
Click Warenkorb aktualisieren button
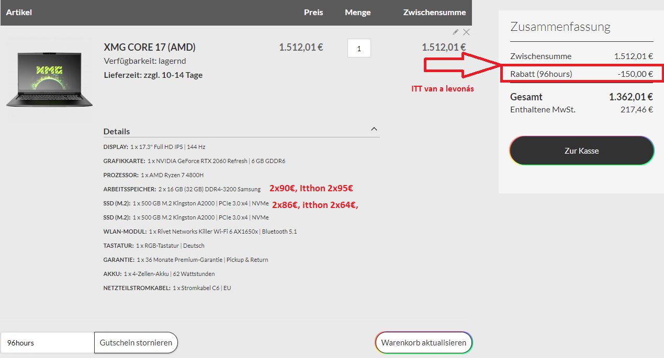click(424, 343)
